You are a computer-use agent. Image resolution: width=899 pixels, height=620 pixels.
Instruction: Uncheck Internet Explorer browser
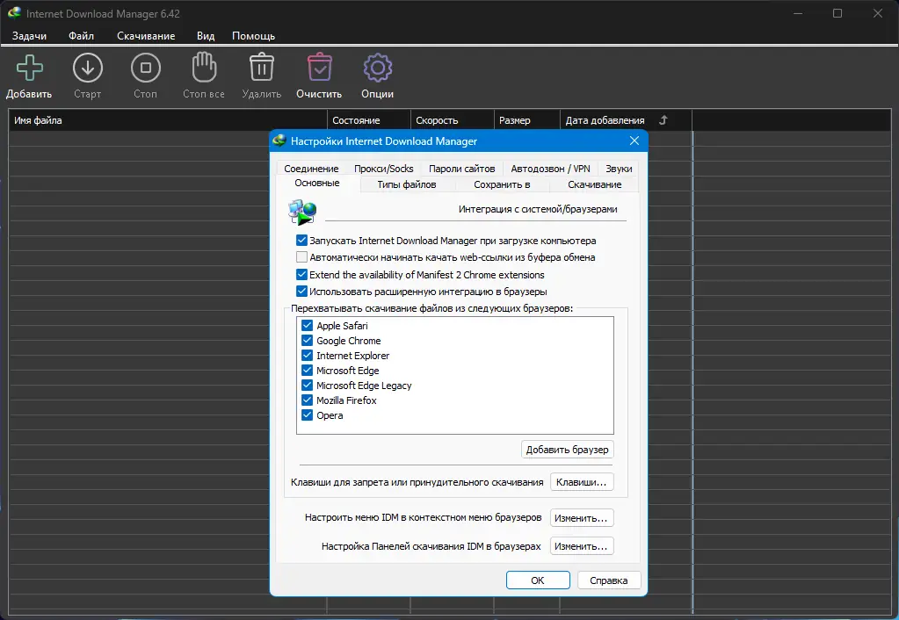point(307,356)
